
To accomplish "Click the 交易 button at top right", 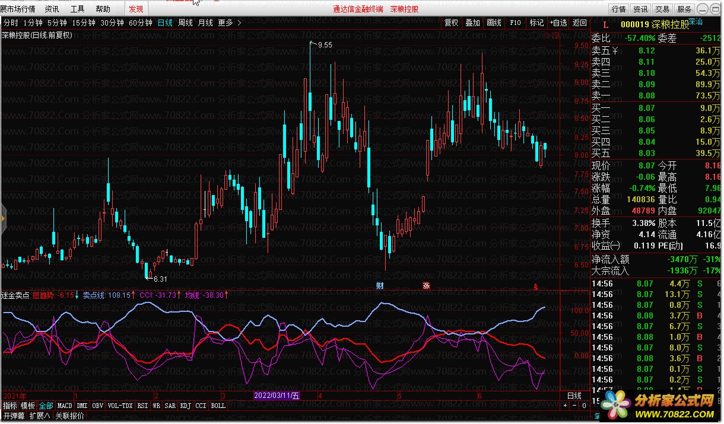I will [662, 9].
